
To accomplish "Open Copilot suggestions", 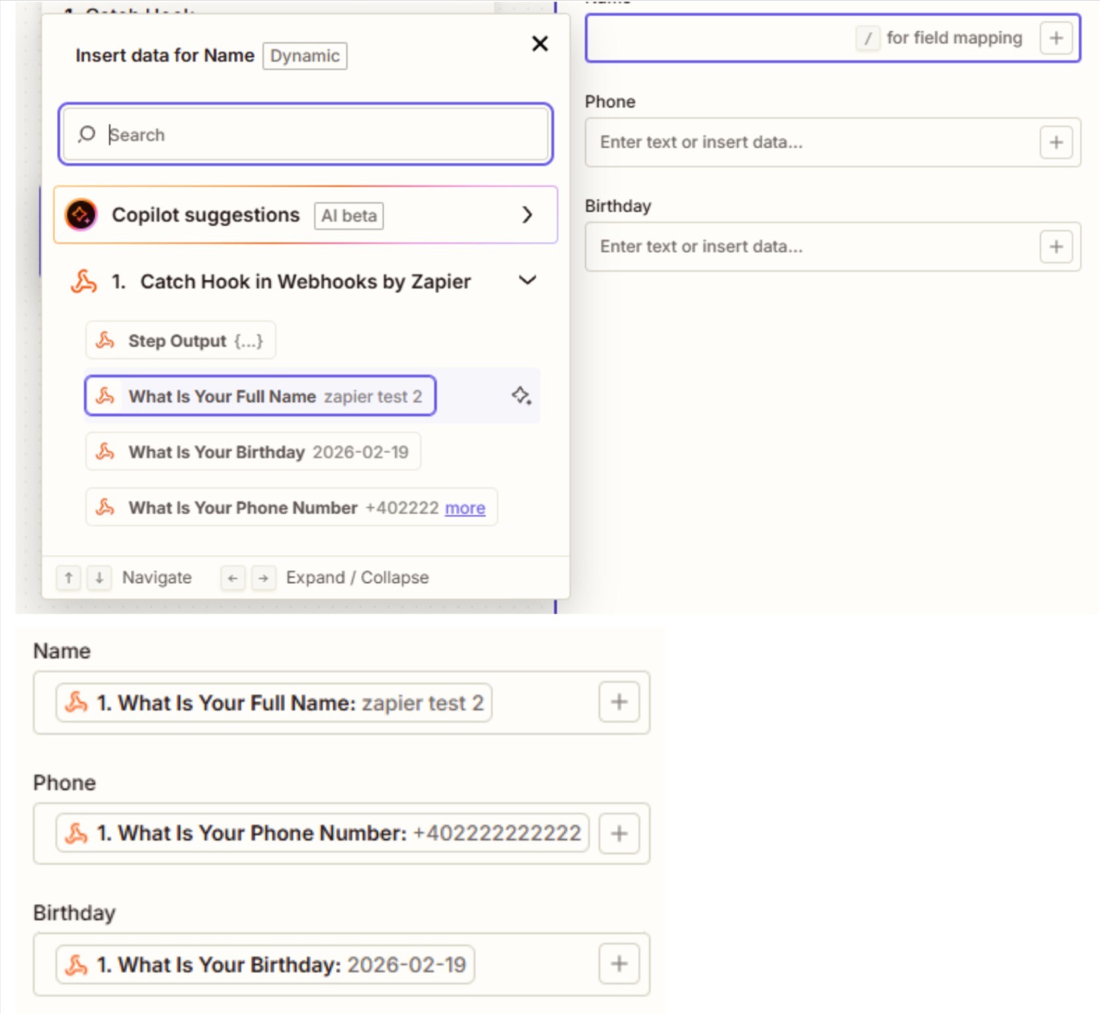I will point(305,215).
